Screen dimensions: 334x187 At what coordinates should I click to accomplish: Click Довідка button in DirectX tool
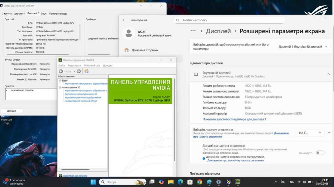[x=11, y=111]
